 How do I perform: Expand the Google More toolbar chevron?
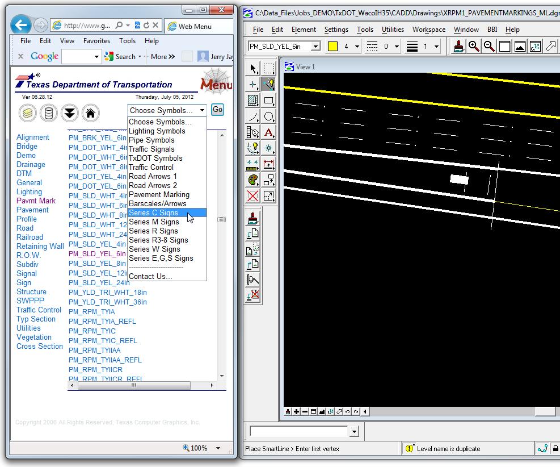tap(172, 56)
